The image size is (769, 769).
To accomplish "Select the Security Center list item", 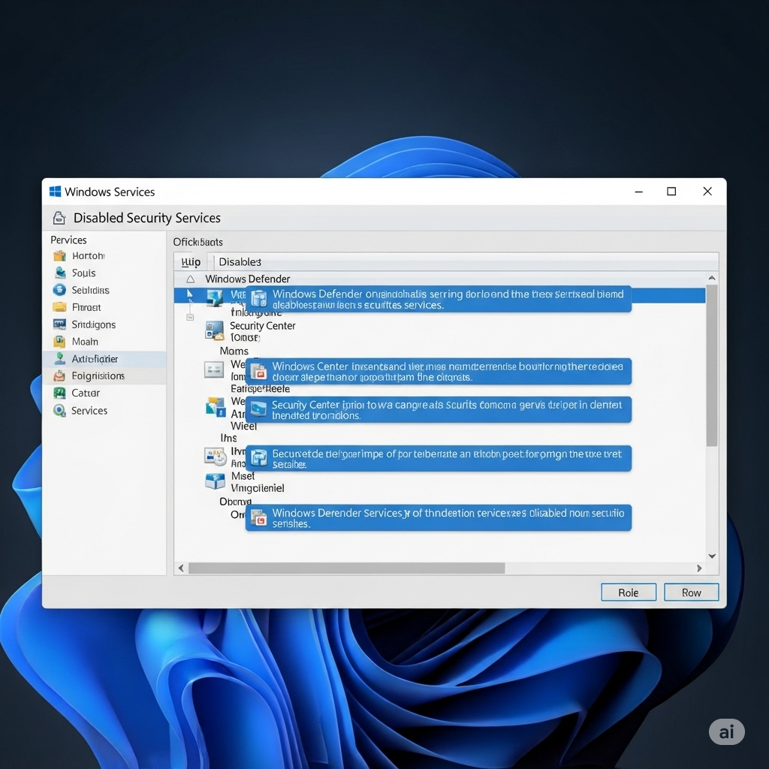I will (x=262, y=326).
